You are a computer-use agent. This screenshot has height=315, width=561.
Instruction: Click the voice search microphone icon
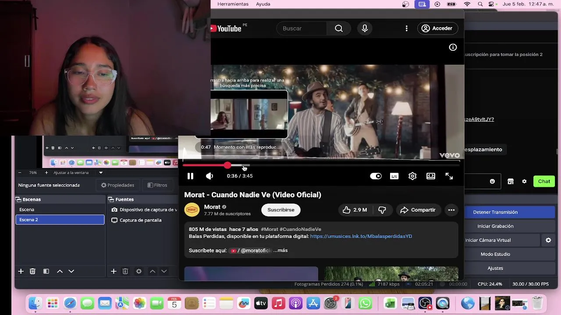pos(365,28)
